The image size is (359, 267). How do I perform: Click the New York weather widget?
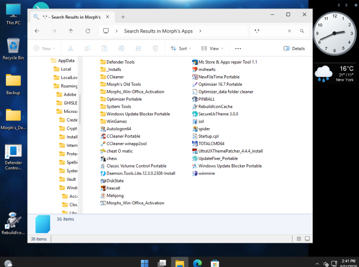[x=335, y=73]
